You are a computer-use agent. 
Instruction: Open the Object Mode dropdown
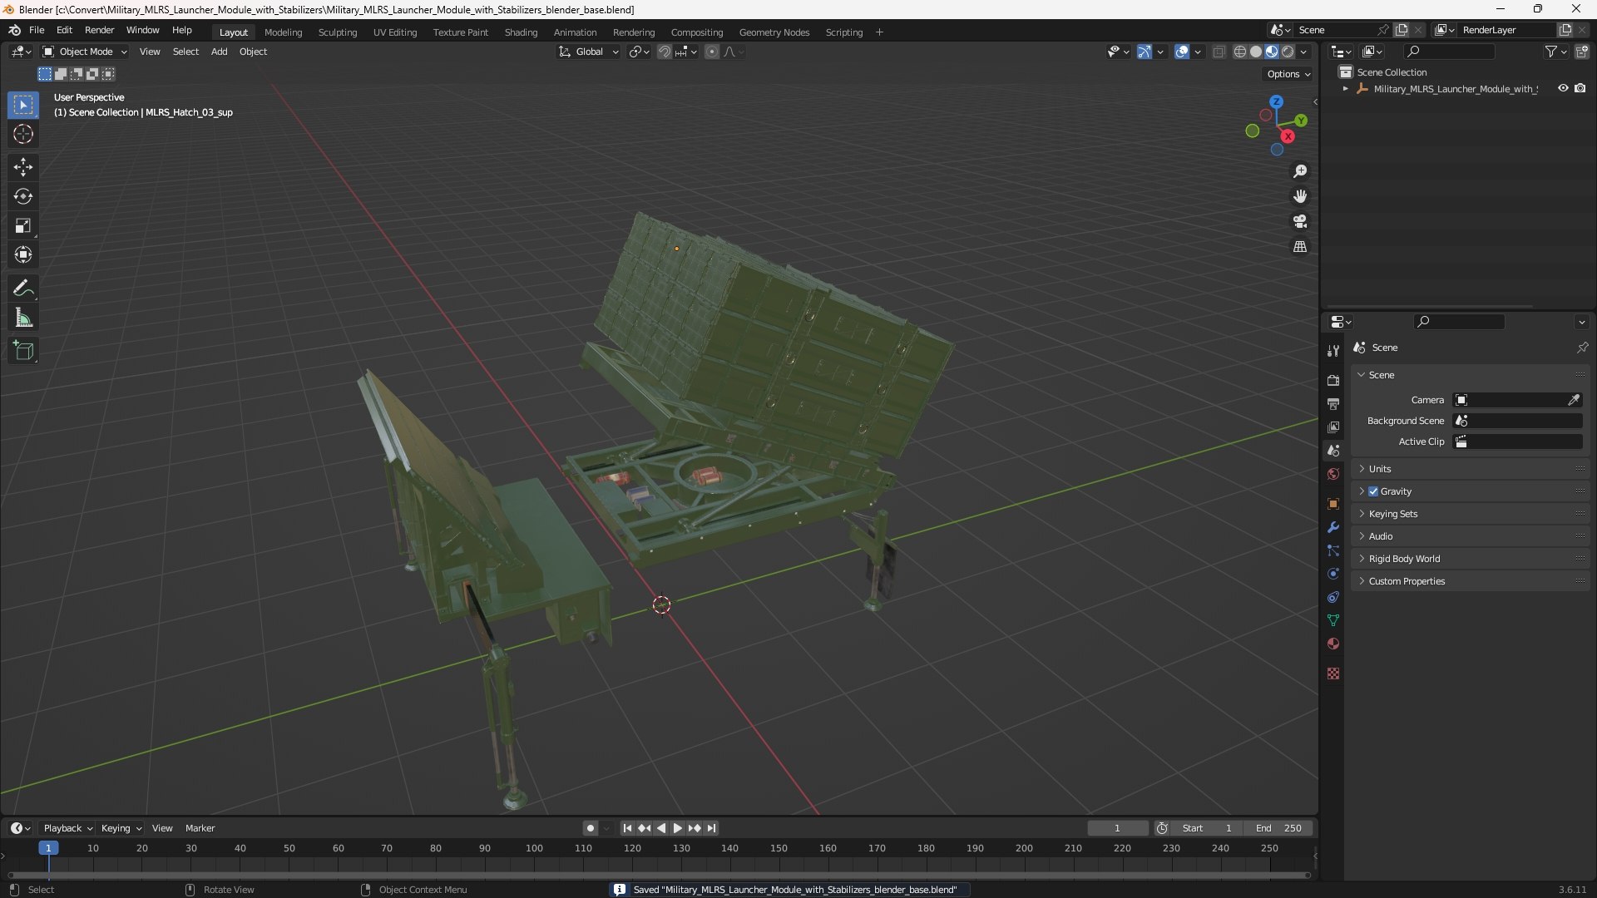85,52
